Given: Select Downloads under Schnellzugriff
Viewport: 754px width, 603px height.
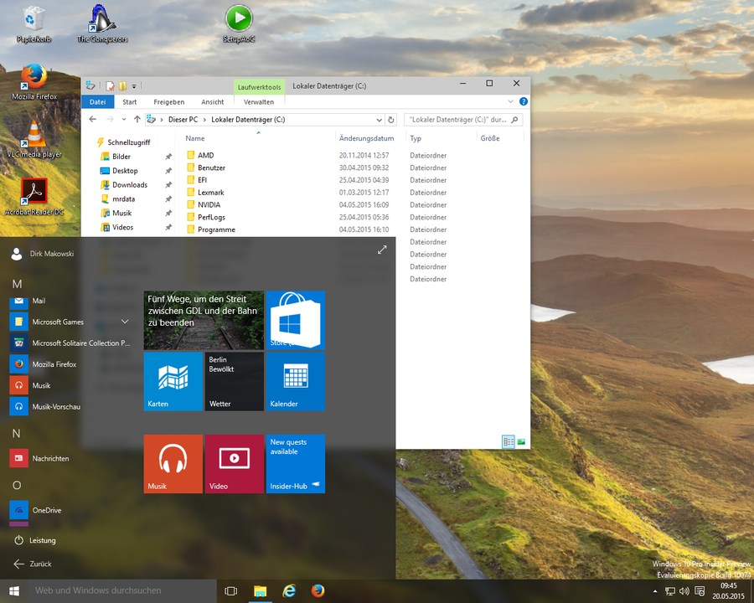Looking at the screenshot, I should coord(130,184).
